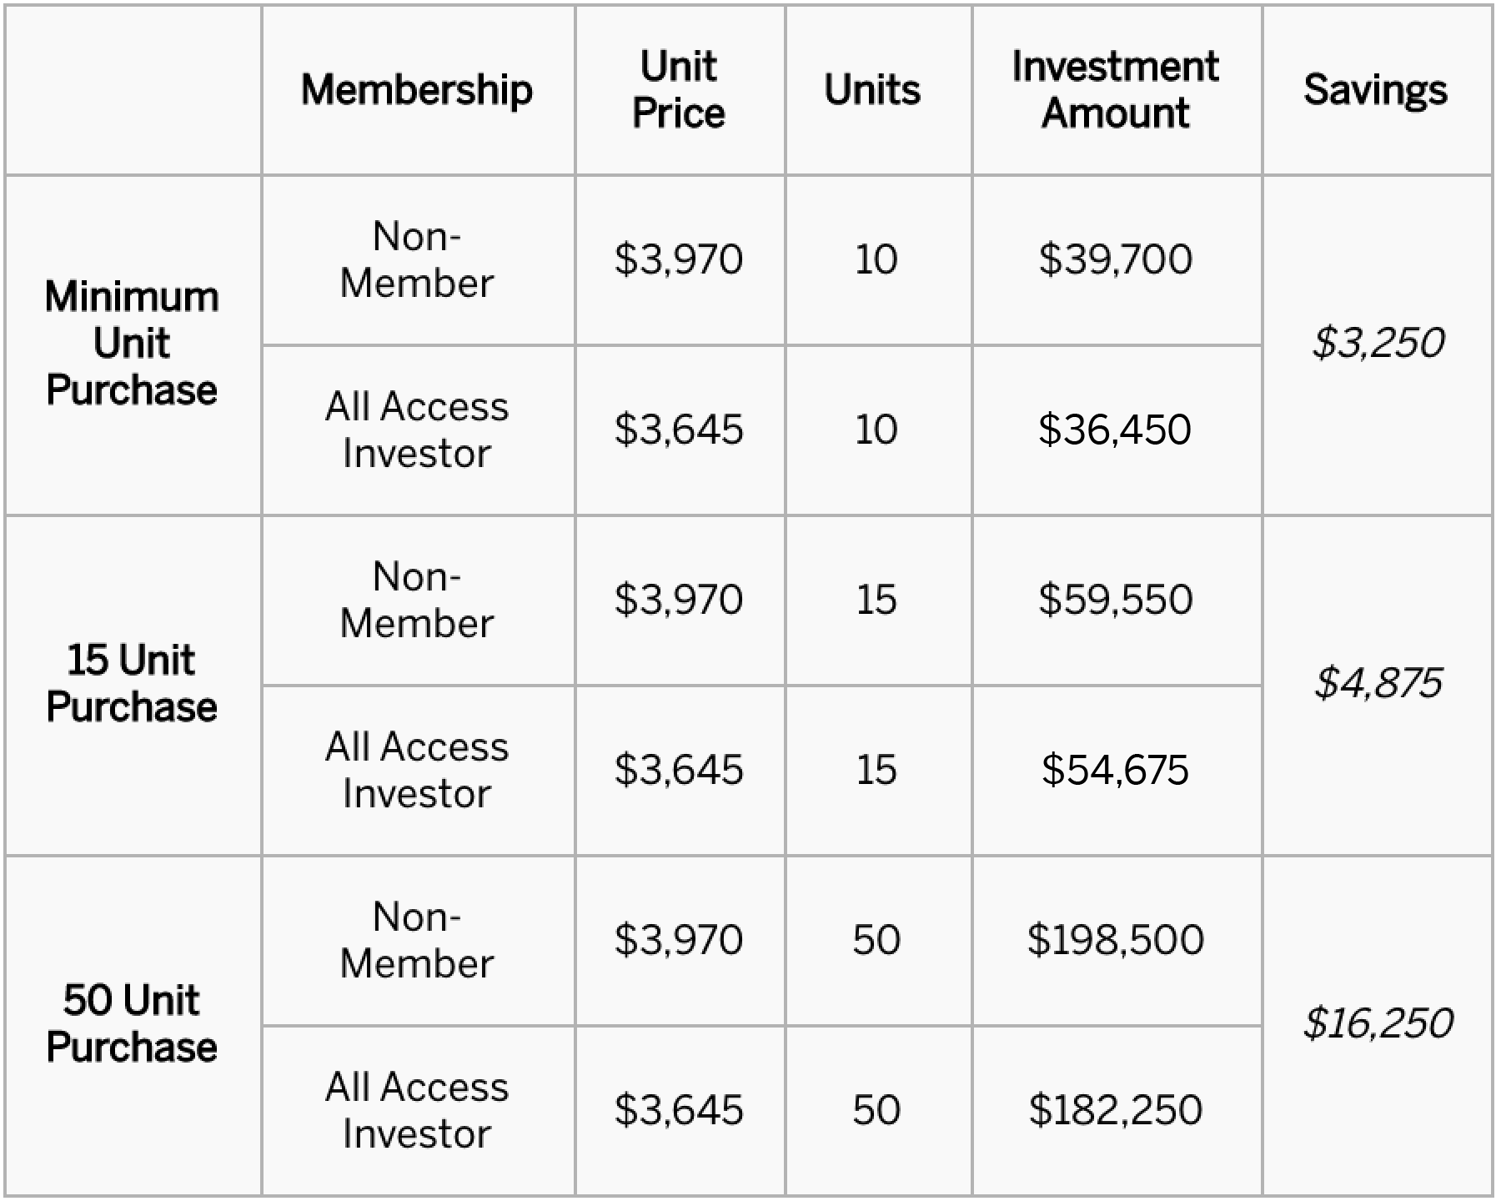Screen dimensions: 1501x1201
Task: Select the $54,675 investment amount cell
Action: [x=1116, y=769]
